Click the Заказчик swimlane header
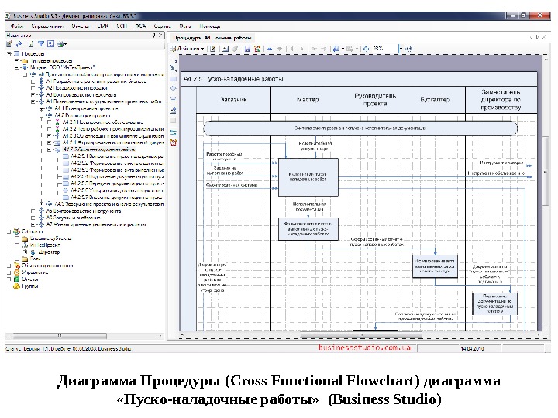The width and height of the screenshot is (558, 418). 233,100
